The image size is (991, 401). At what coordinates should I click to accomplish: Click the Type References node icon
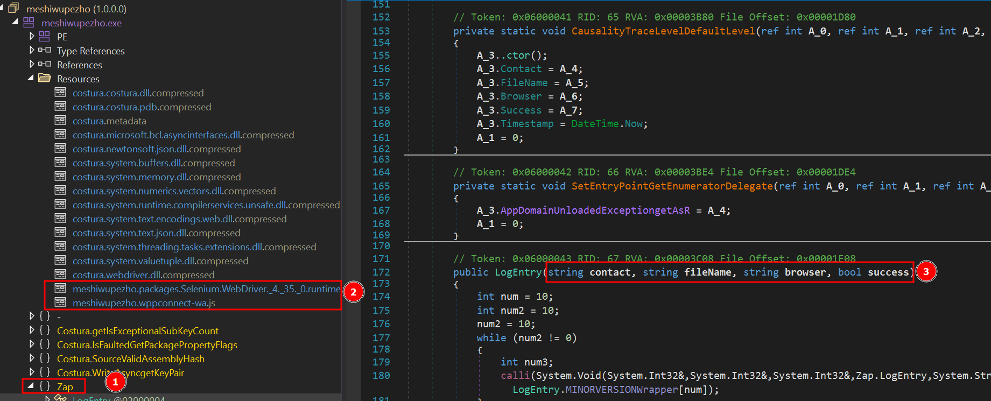[x=45, y=51]
